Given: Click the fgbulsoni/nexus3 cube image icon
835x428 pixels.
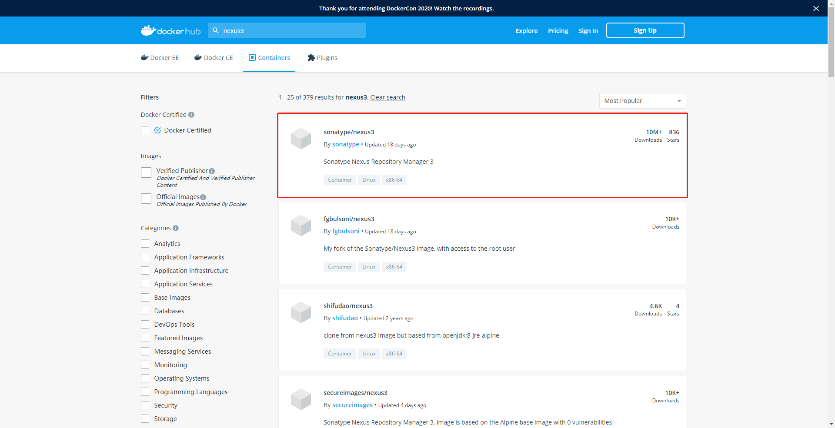Looking at the screenshot, I should tap(301, 226).
